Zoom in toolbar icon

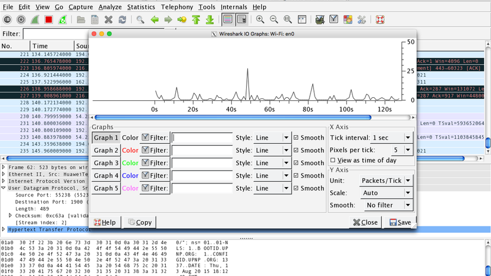pyautogui.click(x=260, y=19)
